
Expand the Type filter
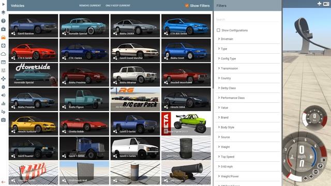[248, 49]
